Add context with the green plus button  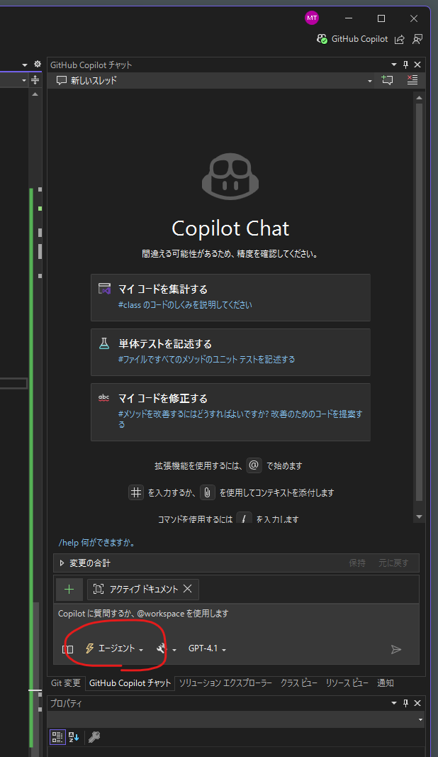[69, 589]
